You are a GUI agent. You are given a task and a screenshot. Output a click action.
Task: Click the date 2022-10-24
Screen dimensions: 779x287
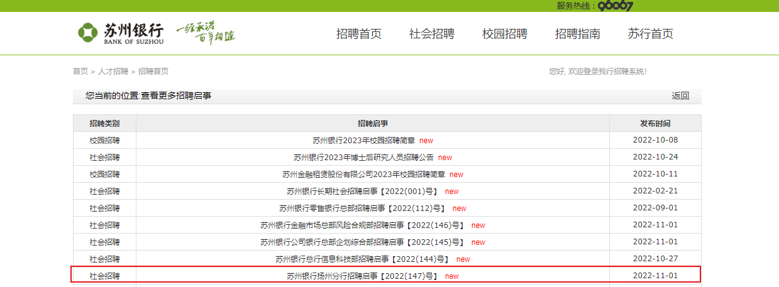tap(655, 157)
